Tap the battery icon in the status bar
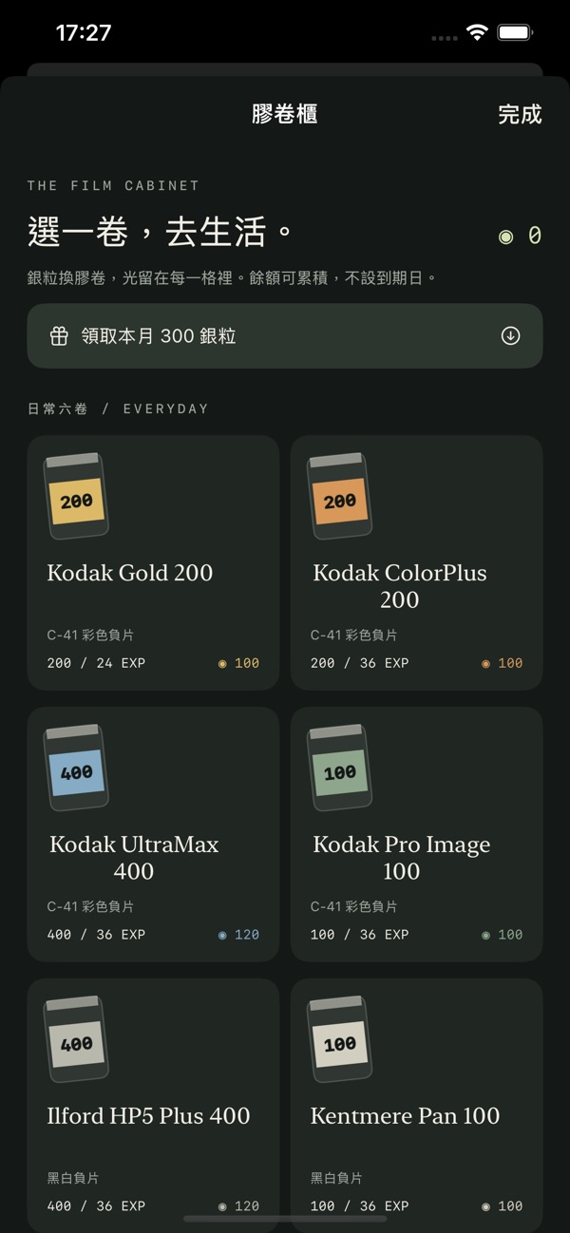570x1233 pixels. click(515, 32)
